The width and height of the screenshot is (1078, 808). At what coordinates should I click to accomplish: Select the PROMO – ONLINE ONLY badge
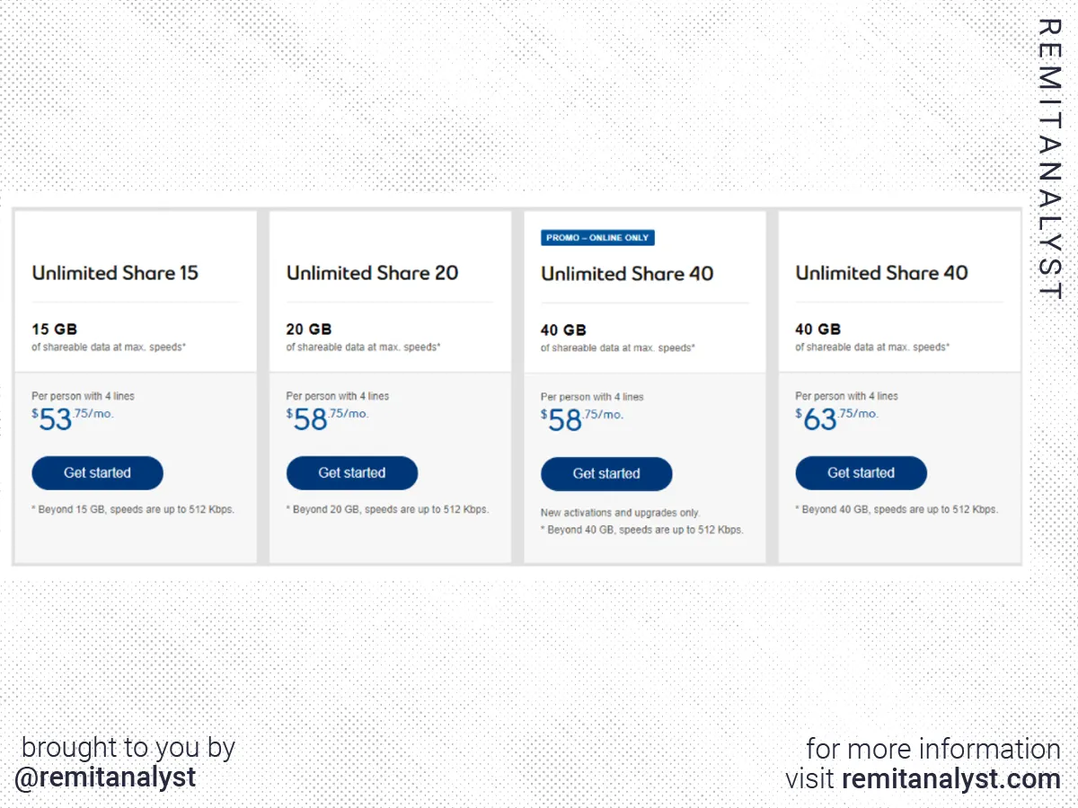(x=597, y=238)
